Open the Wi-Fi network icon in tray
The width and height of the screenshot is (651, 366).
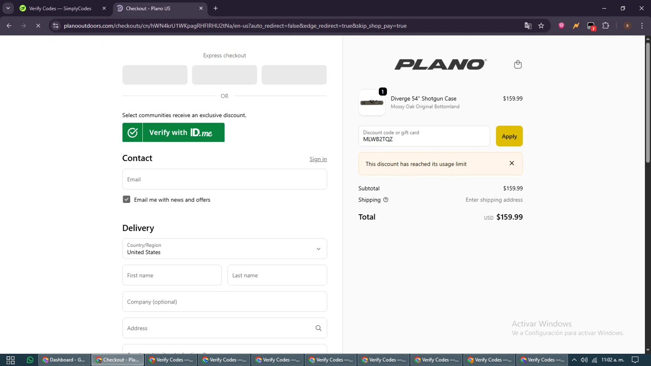point(595,360)
